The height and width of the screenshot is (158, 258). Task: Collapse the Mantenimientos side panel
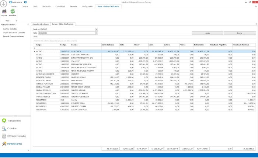[x=27, y=24]
